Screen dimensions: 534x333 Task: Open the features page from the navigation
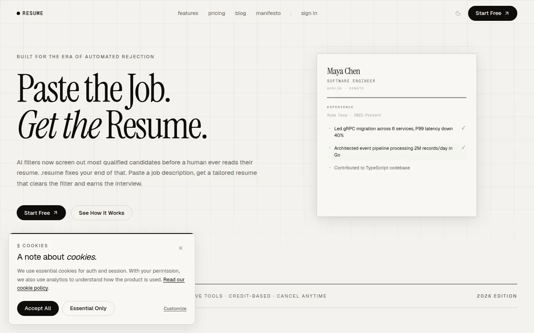coord(188,13)
